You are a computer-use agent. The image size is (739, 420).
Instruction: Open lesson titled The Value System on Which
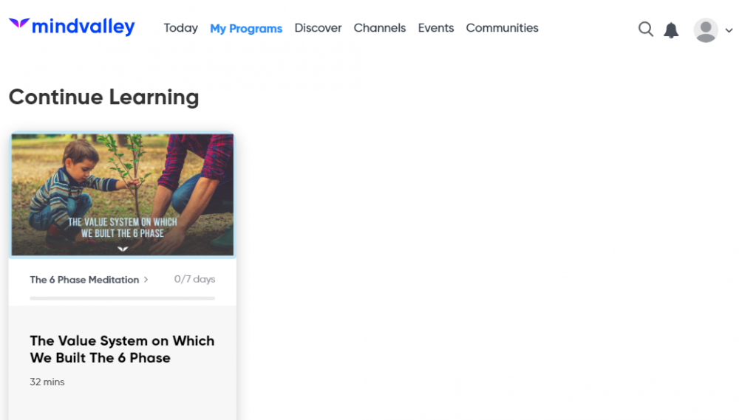(122, 349)
